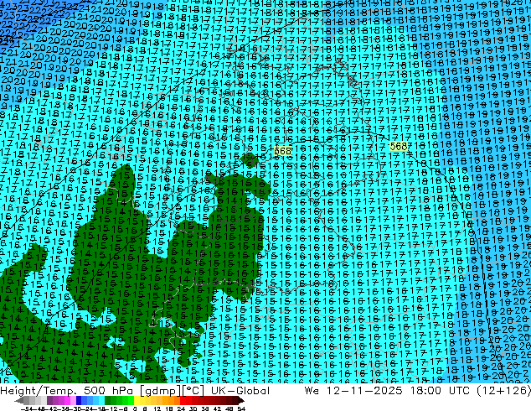Screen dimensions: 531x411
Task: Click the left 568 contour label
Action: coord(282,151)
